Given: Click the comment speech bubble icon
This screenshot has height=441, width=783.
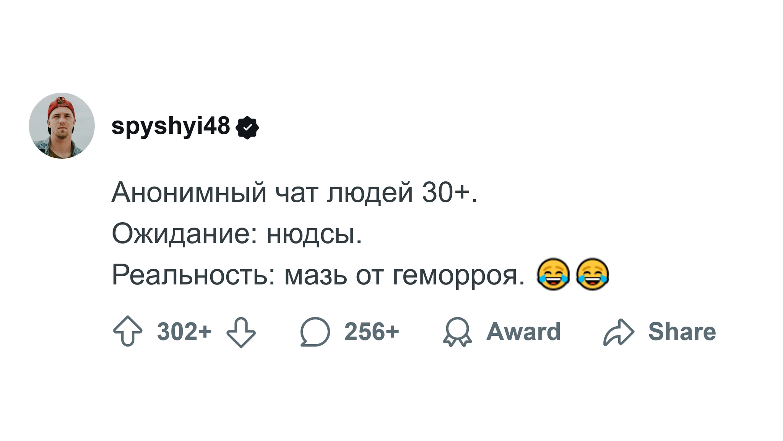Looking at the screenshot, I should click(x=315, y=332).
